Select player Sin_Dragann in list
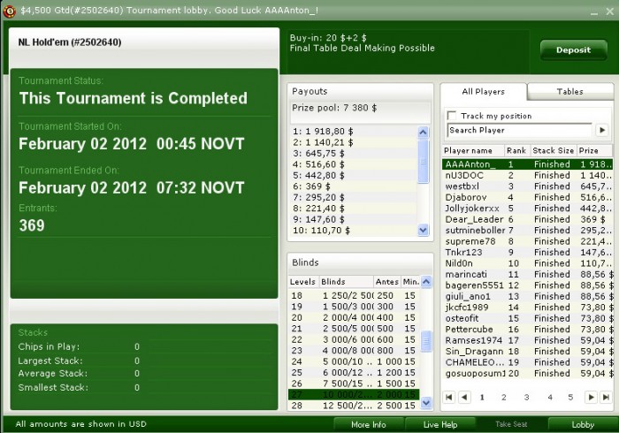The width and height of the screenshot is (619, 433). click(x=527, y=352)
